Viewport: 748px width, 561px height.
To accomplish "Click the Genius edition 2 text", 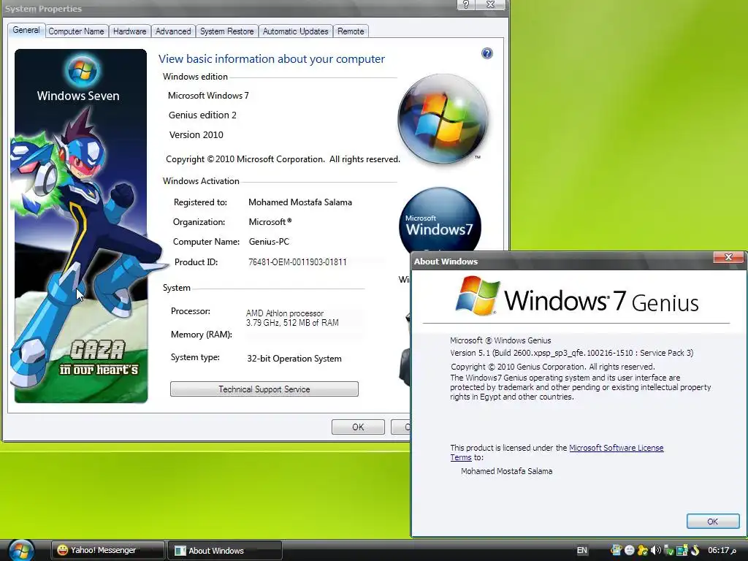I will pos(202,115).
